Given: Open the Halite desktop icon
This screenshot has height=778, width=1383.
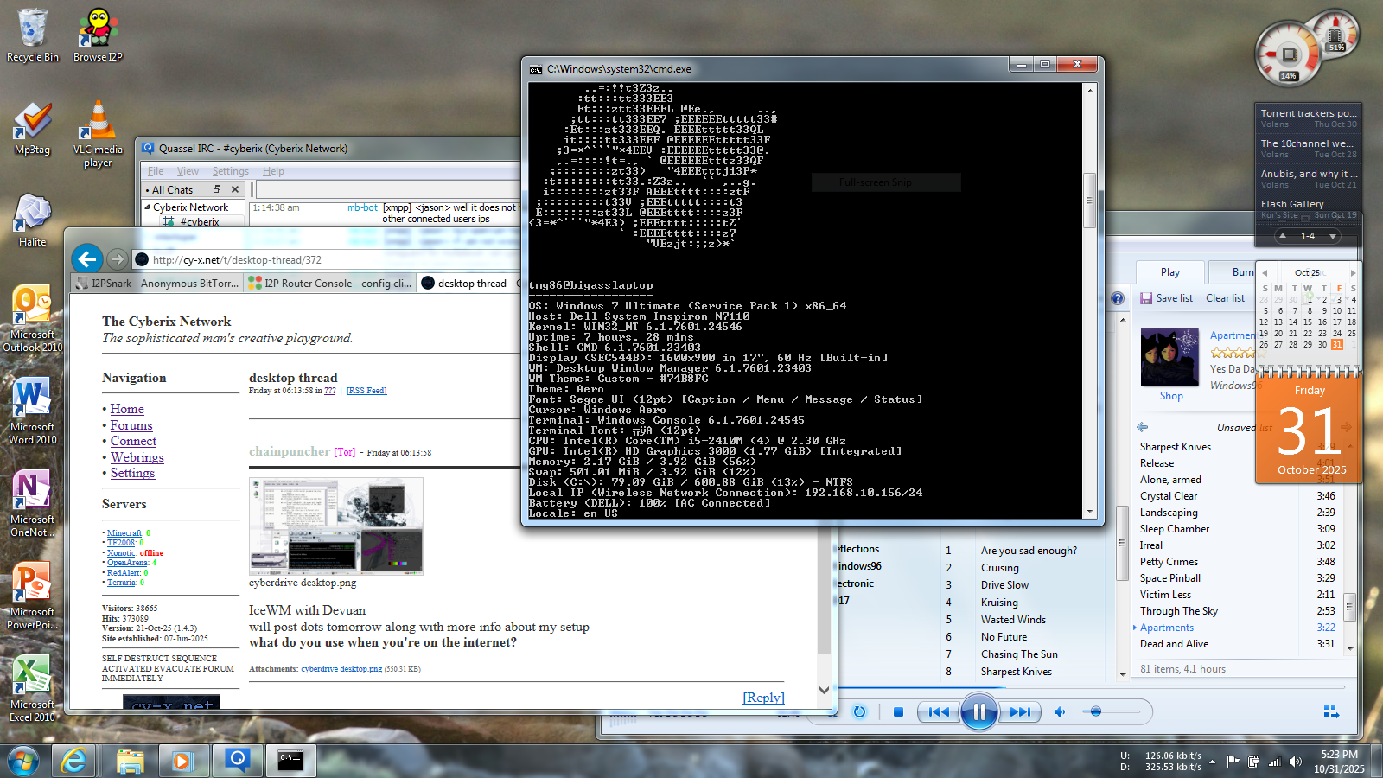Looking at the screenshot, I should coord(33,220).
